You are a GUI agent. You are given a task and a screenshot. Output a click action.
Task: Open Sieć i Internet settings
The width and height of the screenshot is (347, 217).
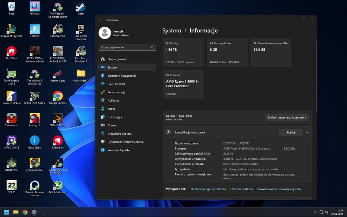(127, 84)
